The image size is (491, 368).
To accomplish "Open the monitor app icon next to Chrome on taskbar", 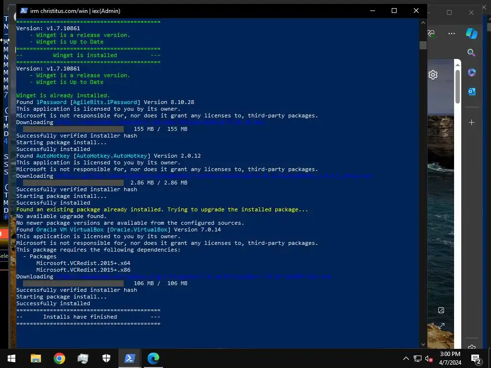I will pos(82,358).
